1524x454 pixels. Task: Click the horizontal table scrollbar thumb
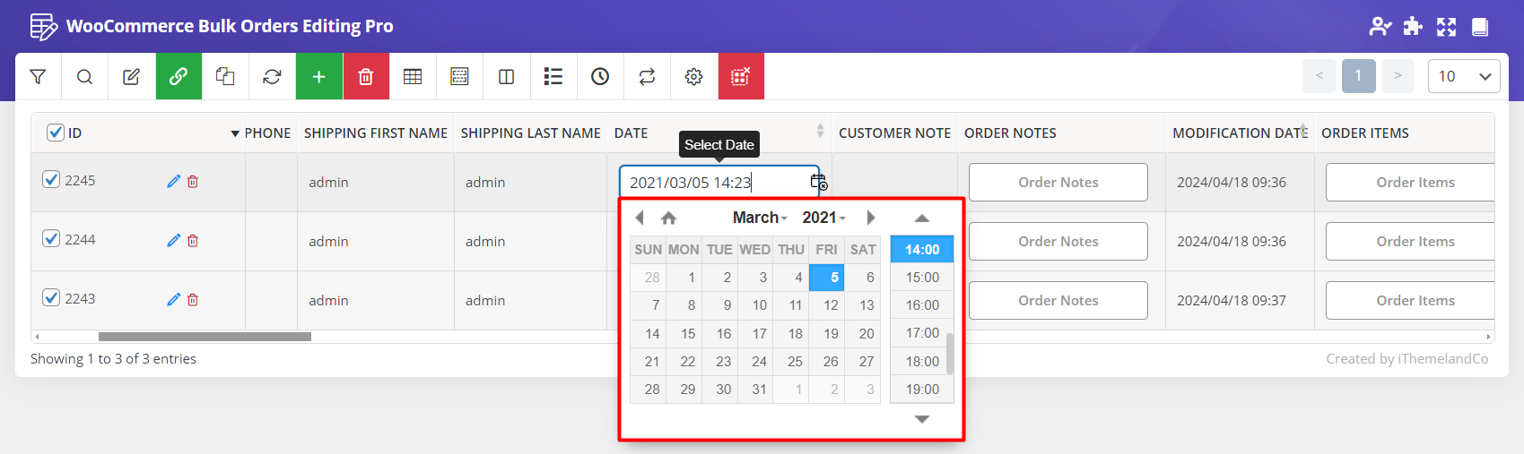point(205,337)
